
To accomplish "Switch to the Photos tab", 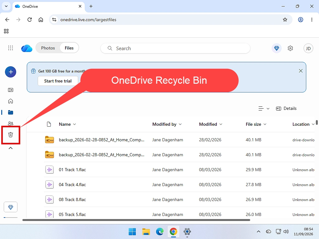I will coord(48,48).
